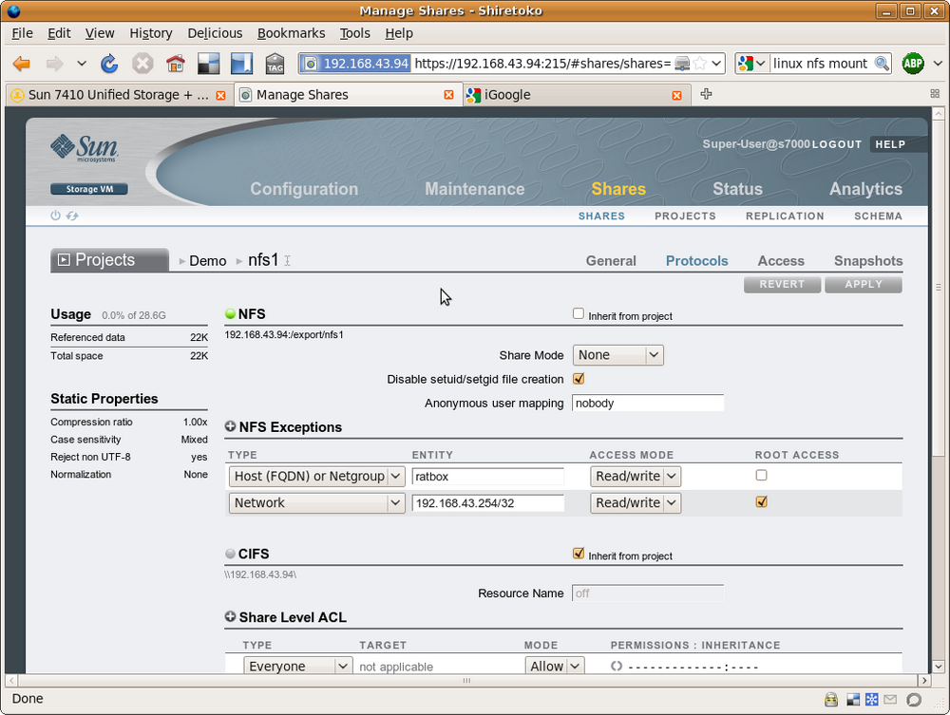Screen dimensions: 950x715
Task: Expand the Projects side panel
Action: tap(109, 260)
